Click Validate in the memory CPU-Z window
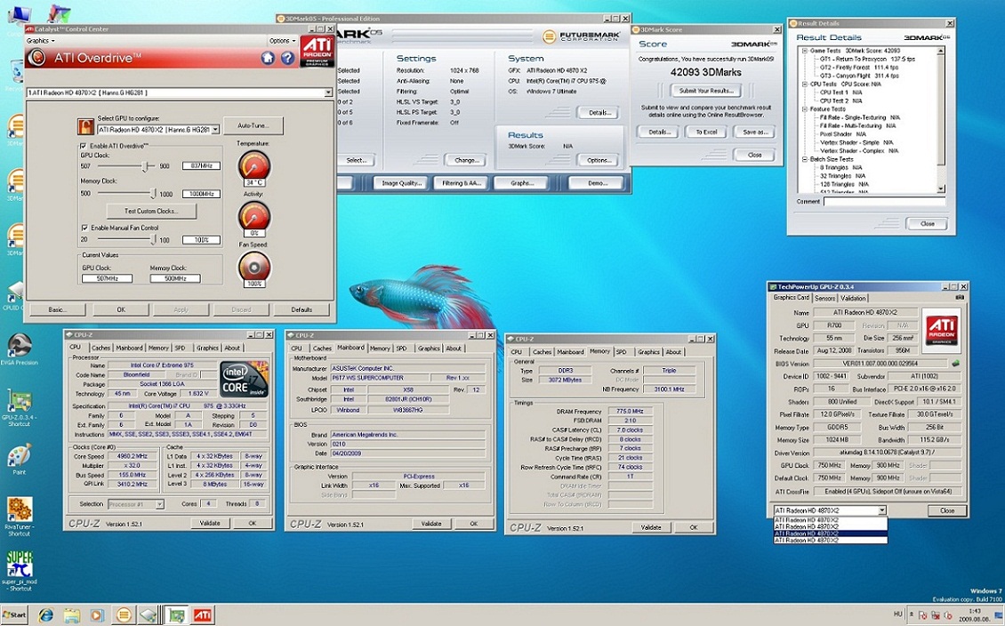 (x=650, y=527)
